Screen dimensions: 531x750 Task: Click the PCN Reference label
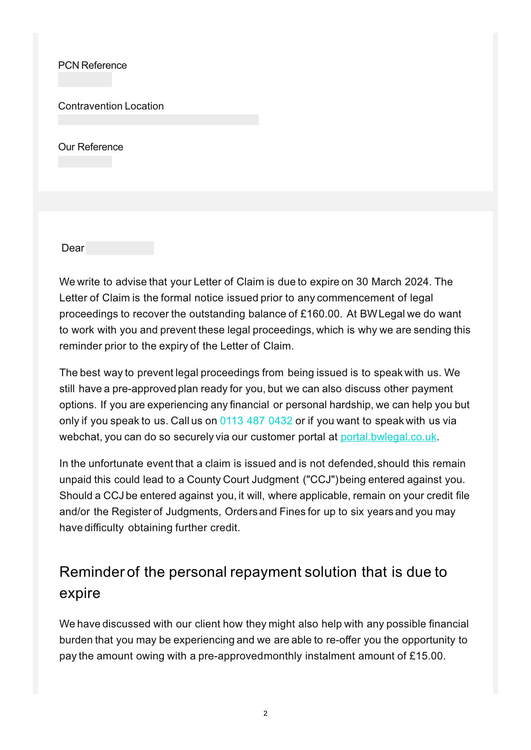[92, 65]
